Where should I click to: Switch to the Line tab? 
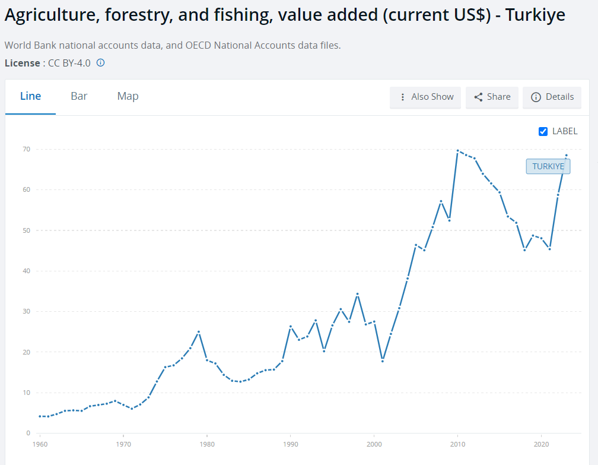(30, 96)
